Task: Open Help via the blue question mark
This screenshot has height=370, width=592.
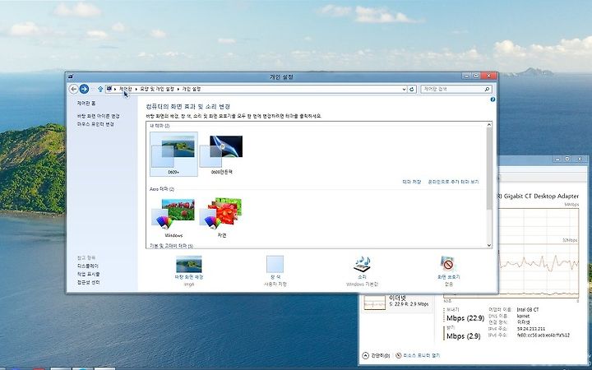Action: tap(493, 99)
